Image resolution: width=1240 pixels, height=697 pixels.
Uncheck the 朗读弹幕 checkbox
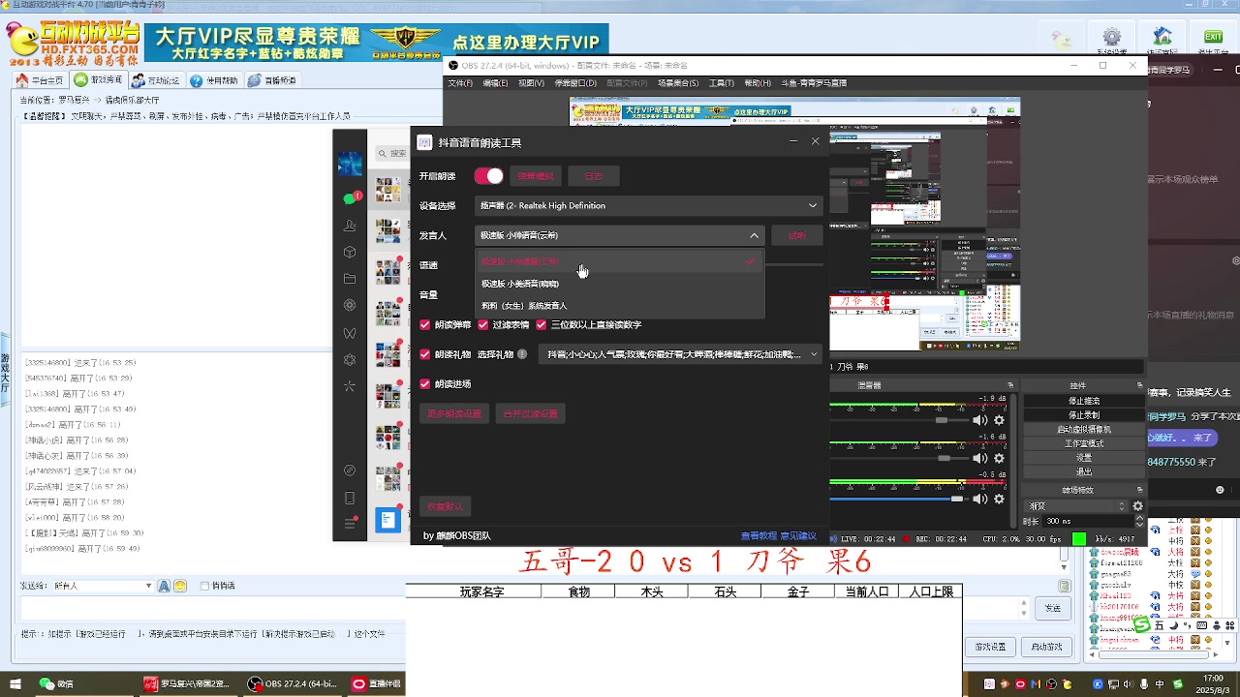coord(425,325)
